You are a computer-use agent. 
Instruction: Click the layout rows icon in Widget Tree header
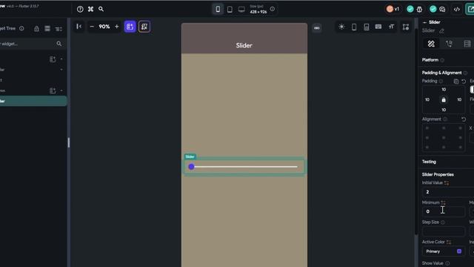pos(47,28)
